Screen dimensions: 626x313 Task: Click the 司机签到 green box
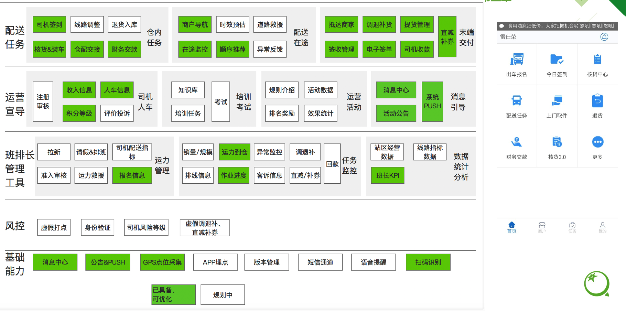click(x=50, y=24)
